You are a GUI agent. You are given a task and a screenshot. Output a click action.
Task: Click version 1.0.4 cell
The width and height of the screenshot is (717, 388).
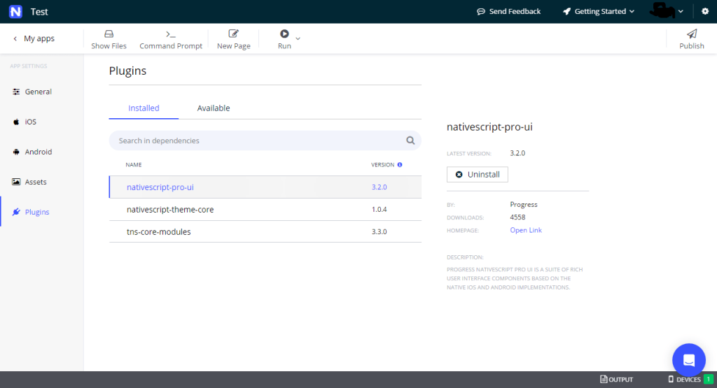click(x=379, y=210)
